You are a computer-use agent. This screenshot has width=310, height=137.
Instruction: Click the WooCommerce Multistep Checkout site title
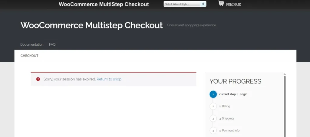[x=91, y=25]
